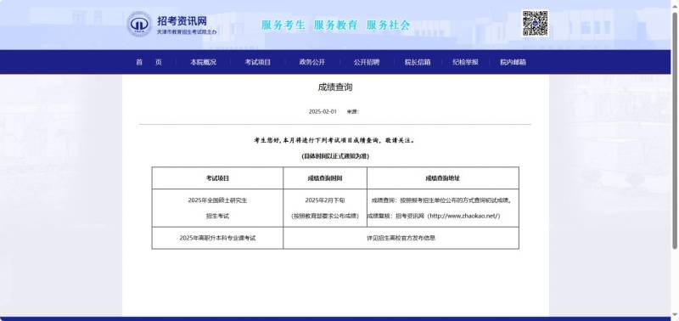Click the (具体时间以正式通知为准) note
The height and width of the screenshot is (321, 679).
(x=335, y=156)
